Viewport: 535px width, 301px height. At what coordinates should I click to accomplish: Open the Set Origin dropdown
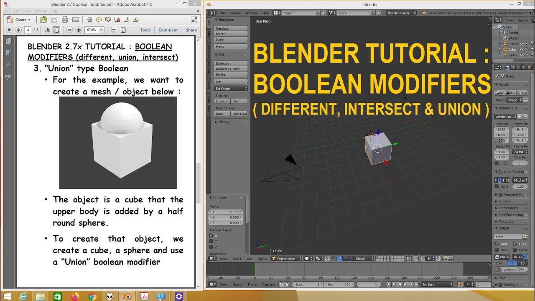231,89
